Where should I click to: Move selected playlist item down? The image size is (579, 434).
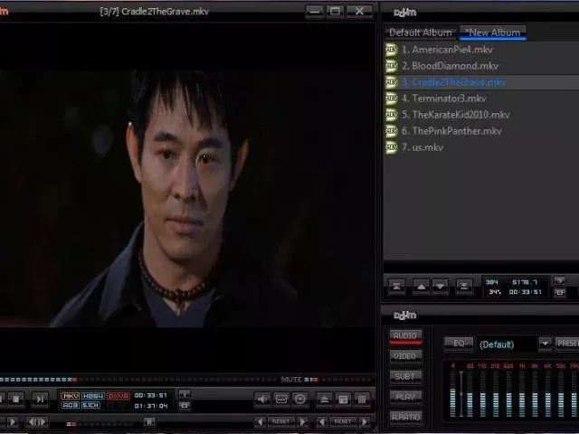click(441, 286)
